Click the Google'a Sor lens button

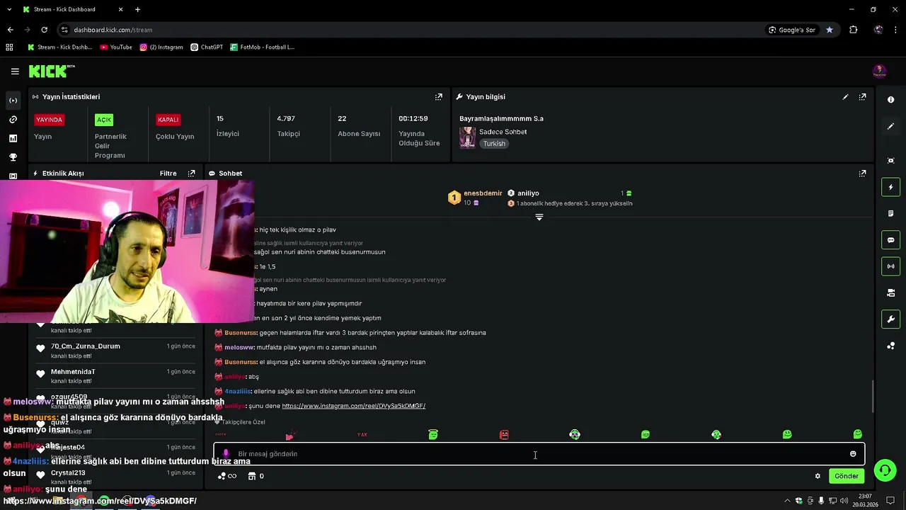pyautogui.click(x=792, y=30)
